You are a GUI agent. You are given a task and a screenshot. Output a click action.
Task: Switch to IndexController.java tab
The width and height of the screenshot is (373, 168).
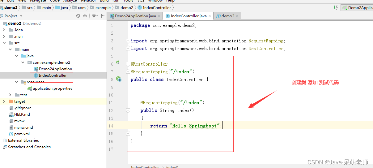coord(188,16)
